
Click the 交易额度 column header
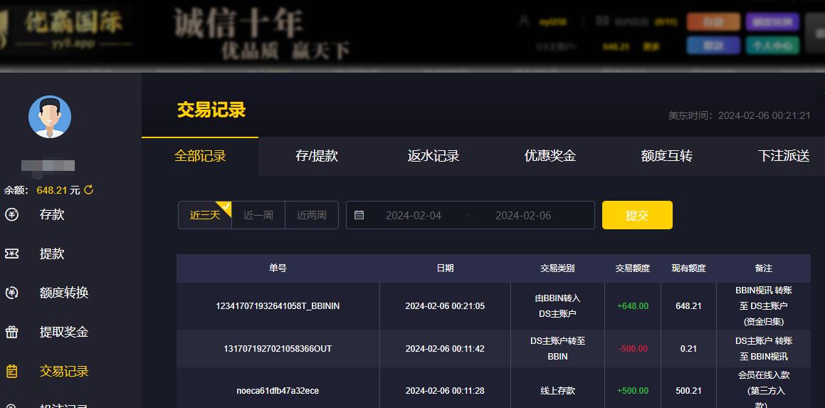633,268
